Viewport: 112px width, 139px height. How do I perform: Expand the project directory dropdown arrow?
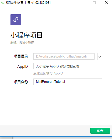[x=100, y=56]
